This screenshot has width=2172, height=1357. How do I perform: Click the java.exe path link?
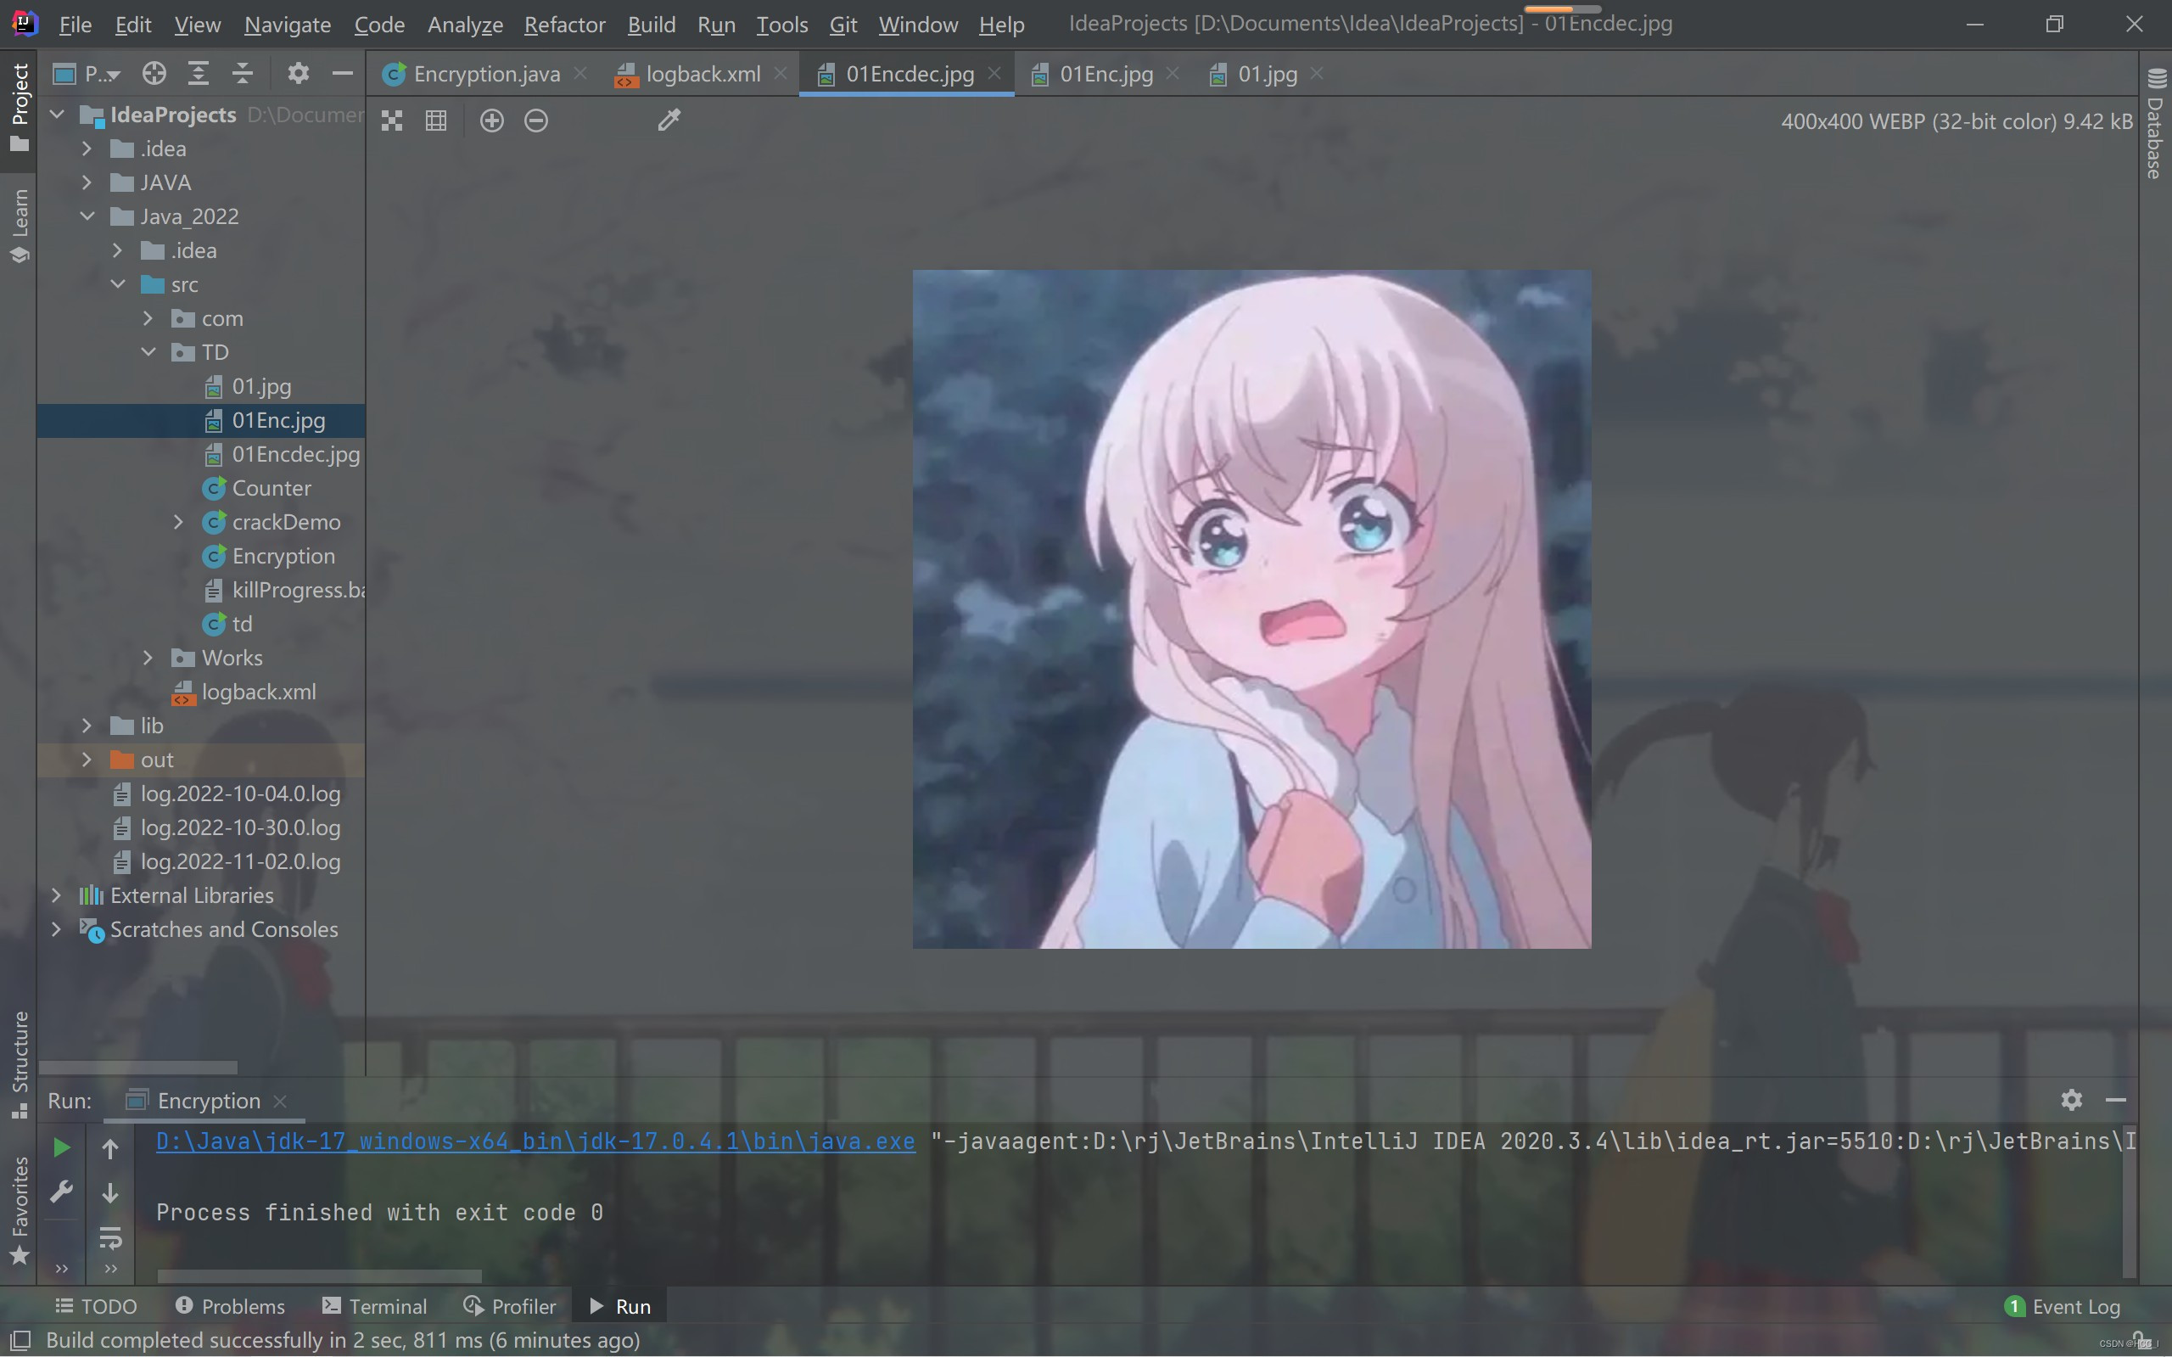535,1141
